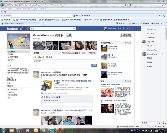Open home button dropdown arrow
The image size is (167, 133).
coord(127,23)
